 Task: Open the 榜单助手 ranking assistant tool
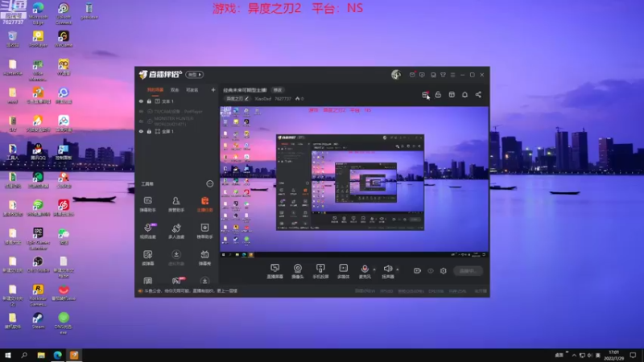(x=204, y=231)
